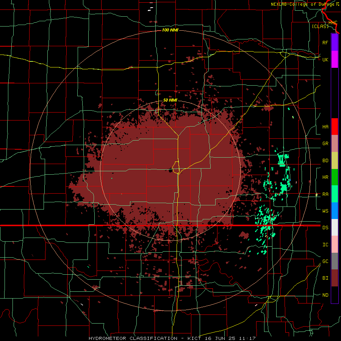Click the BD yellow legend swatch
This screenshot has width=341, height=341.
[335, 161]
